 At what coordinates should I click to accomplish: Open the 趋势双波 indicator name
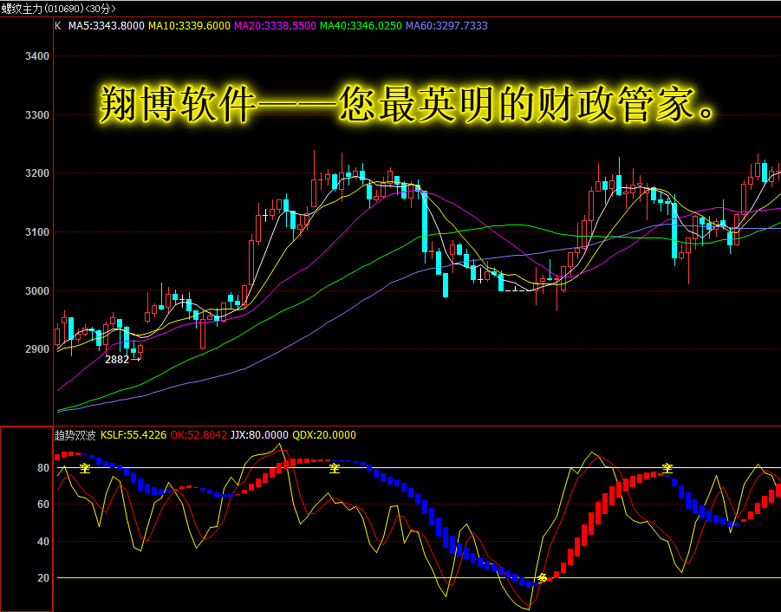(x=75, y=435)
